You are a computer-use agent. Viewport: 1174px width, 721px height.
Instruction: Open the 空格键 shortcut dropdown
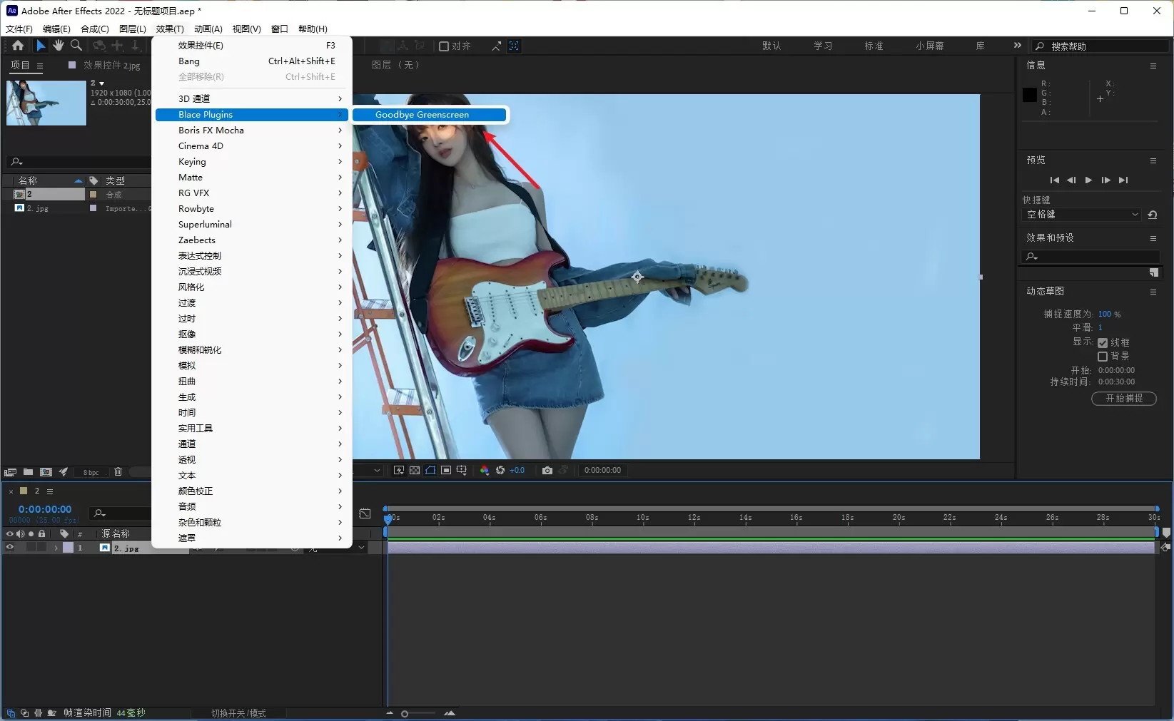point(1082,215)
